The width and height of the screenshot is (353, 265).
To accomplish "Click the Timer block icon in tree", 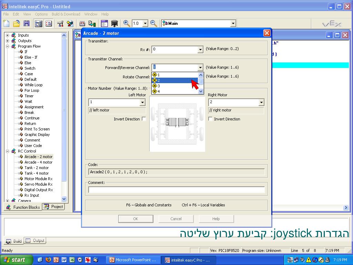I will point(21,96).
